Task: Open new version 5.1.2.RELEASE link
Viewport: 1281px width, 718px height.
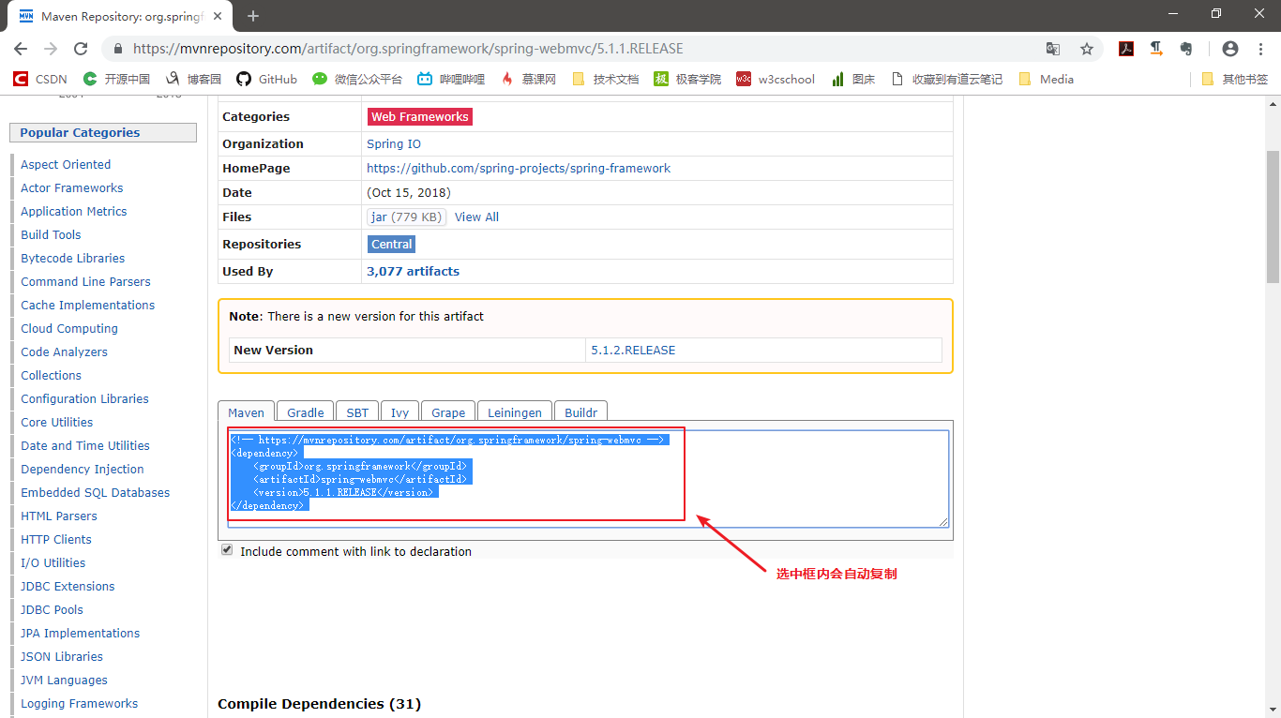Action: pos(633,350)
